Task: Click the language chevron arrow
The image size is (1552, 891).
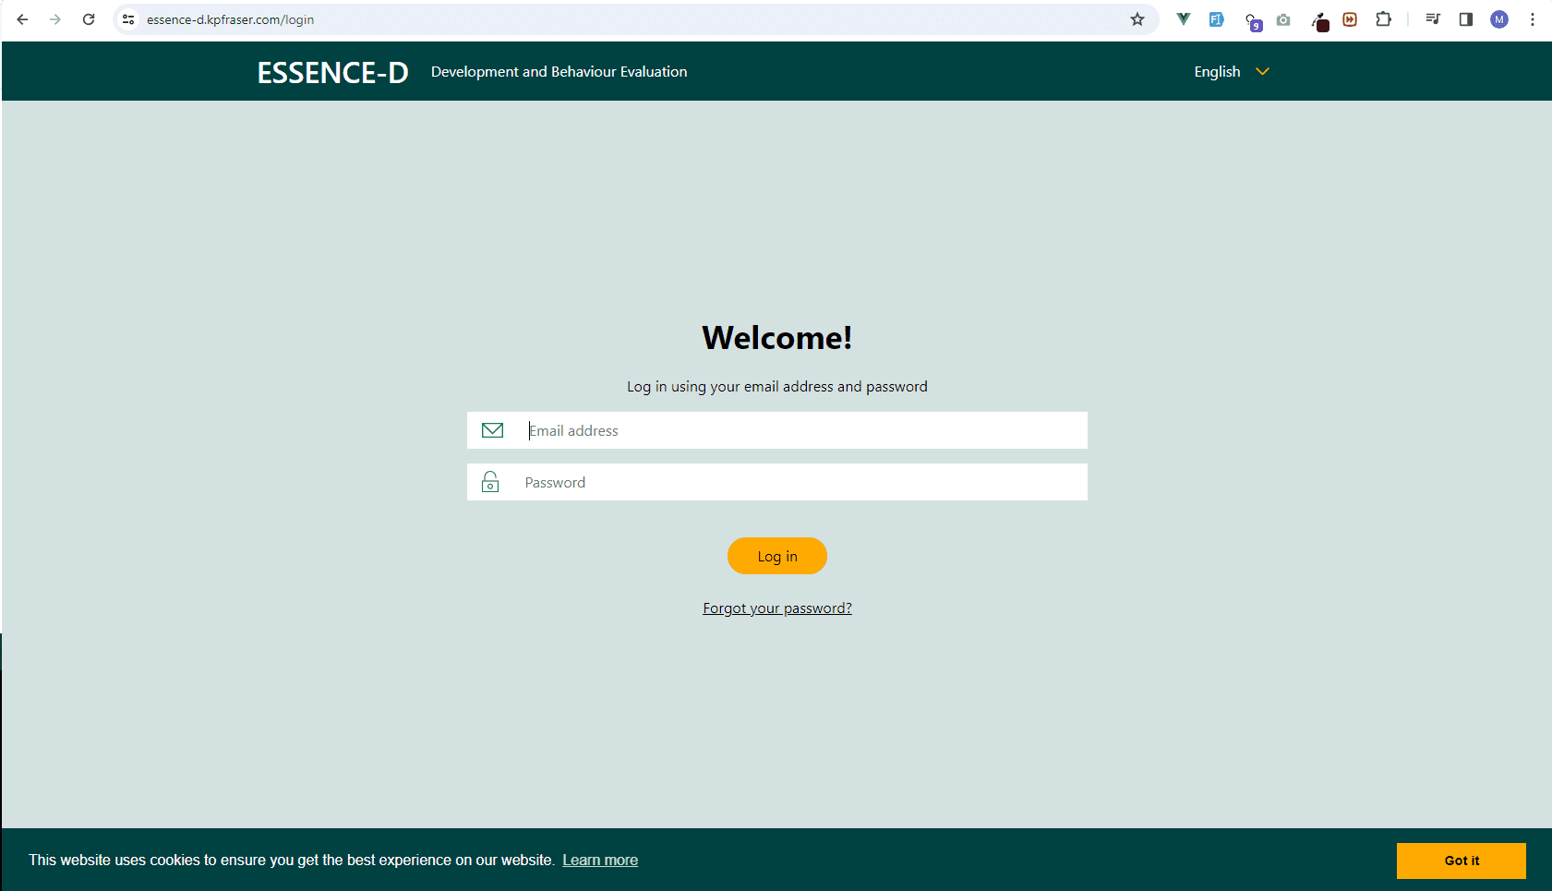Action: [x=1262, y=72]
